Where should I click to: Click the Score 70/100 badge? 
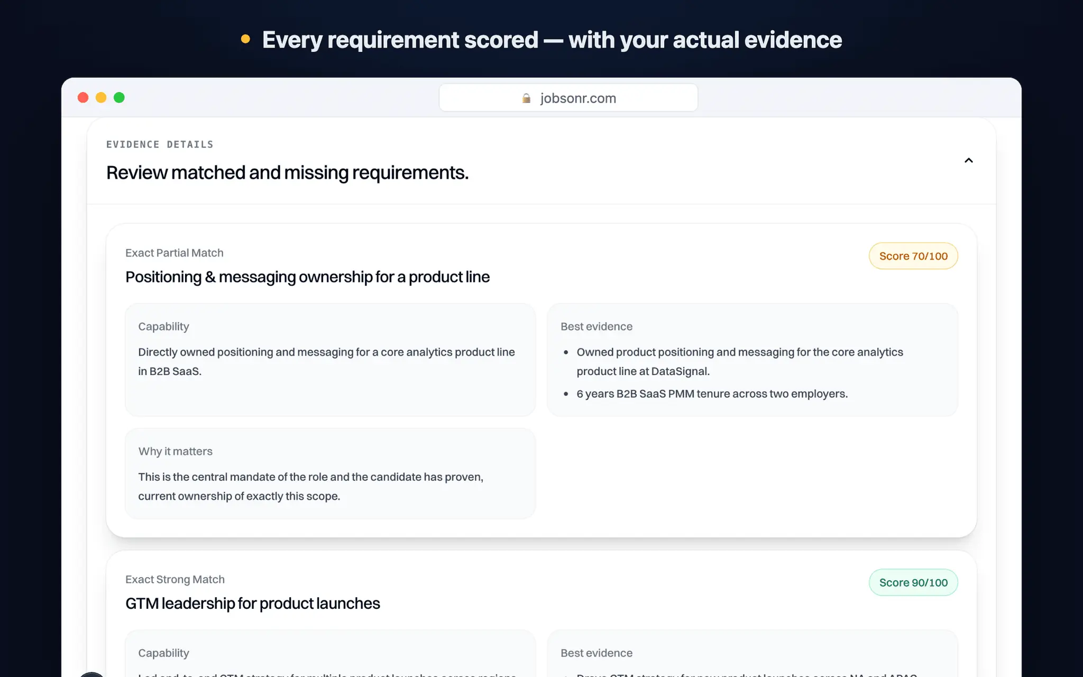pyautogui.click(x=913, y=256)
